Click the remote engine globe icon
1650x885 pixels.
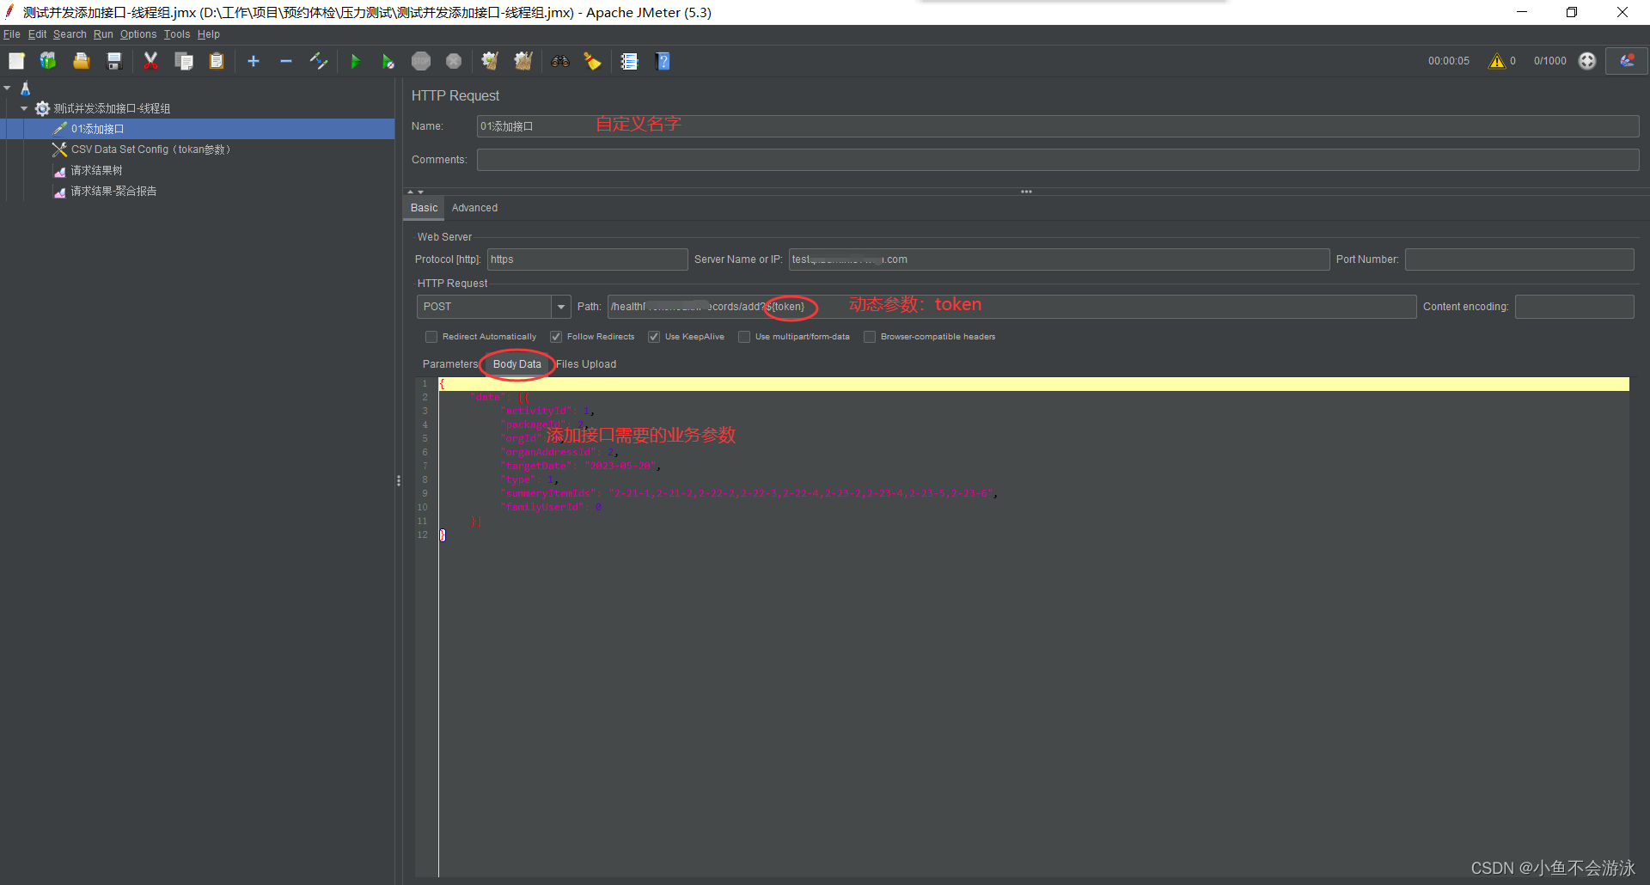1587,61
